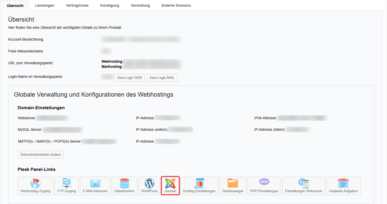Open the Webhosting-Zugang Plesk link
Screen dimensions: 387x204
point(36,186)
